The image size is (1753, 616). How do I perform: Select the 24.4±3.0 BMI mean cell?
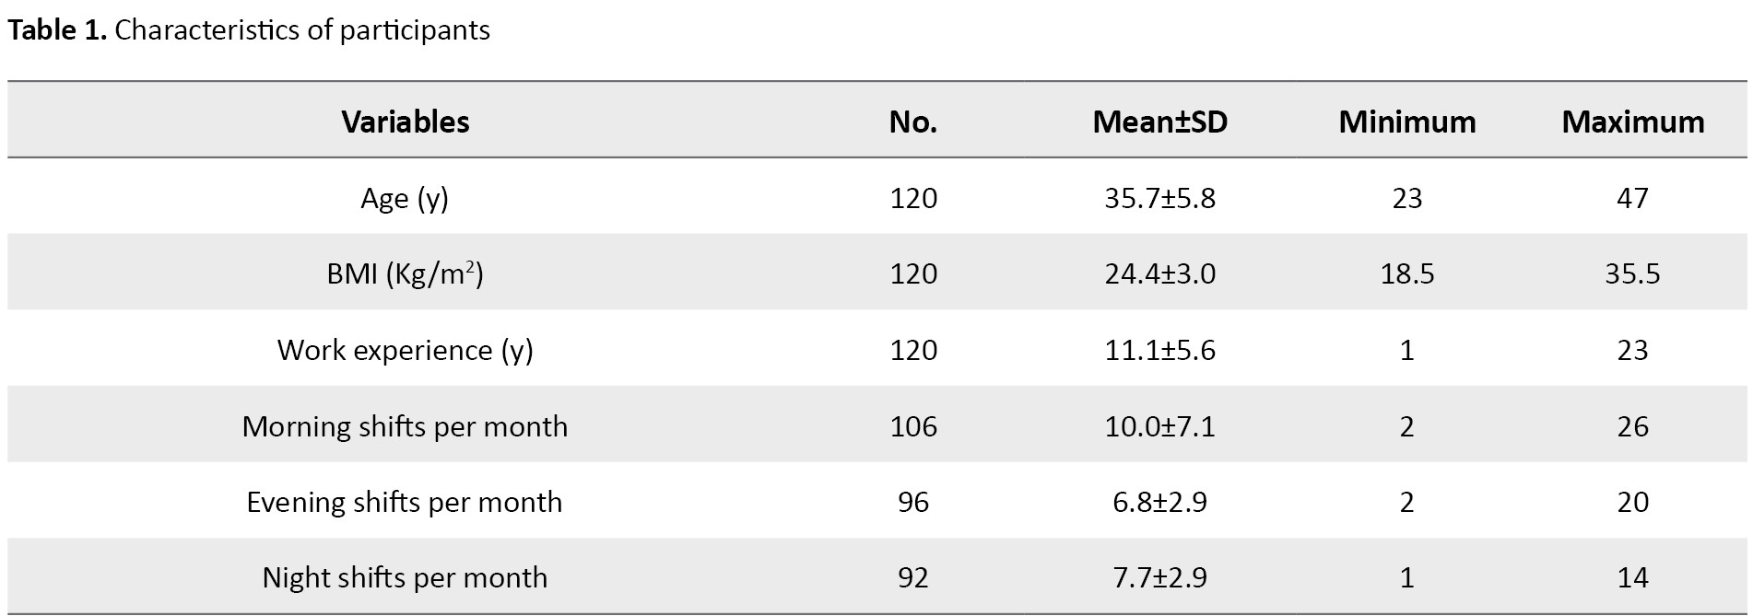coord(1159,273)
